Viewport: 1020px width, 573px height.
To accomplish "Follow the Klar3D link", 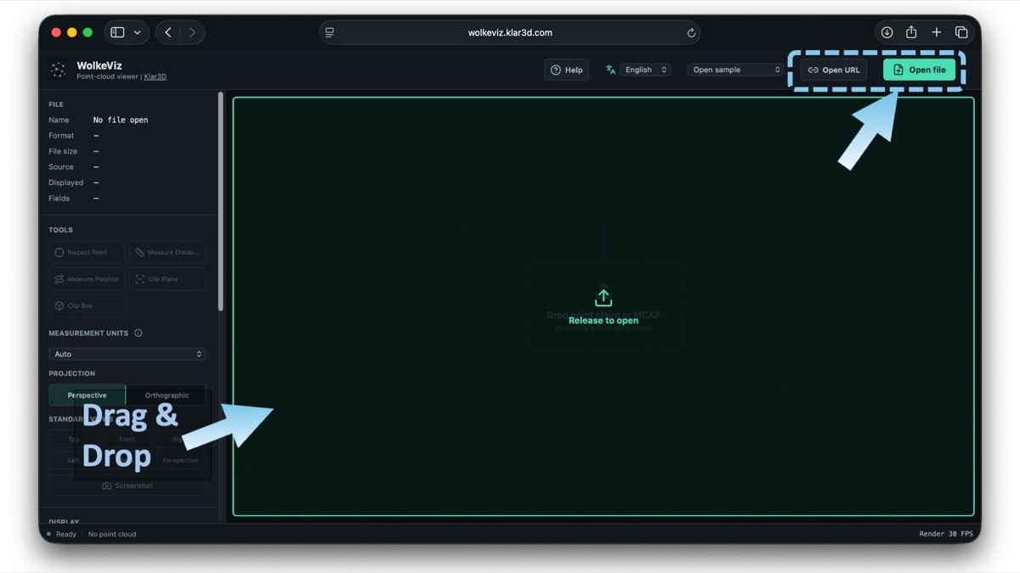I will pyautogui.click(x=155, y=76).
